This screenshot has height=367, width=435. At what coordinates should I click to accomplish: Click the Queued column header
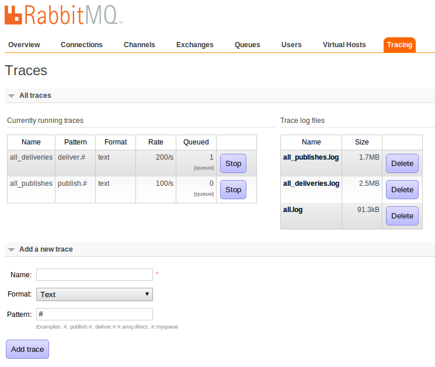point(196,142)
